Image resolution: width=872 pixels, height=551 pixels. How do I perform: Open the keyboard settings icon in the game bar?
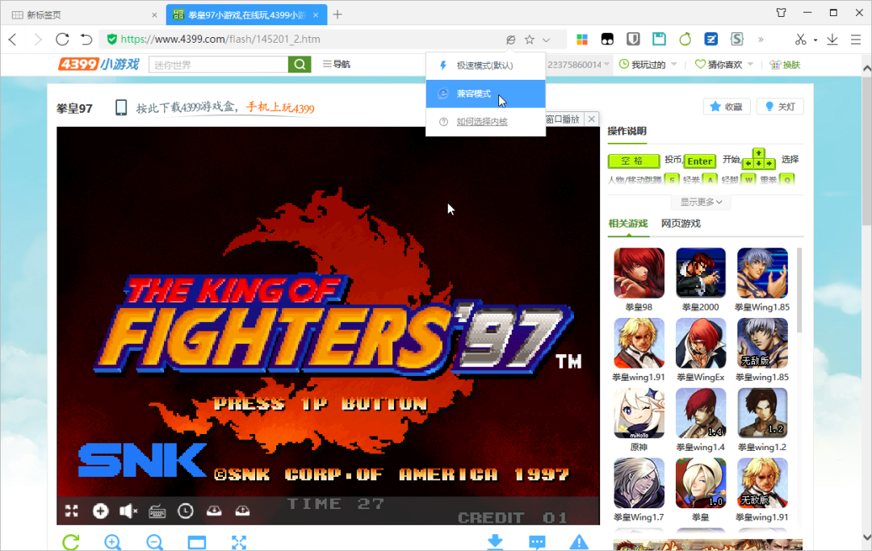tap(157, 511)
